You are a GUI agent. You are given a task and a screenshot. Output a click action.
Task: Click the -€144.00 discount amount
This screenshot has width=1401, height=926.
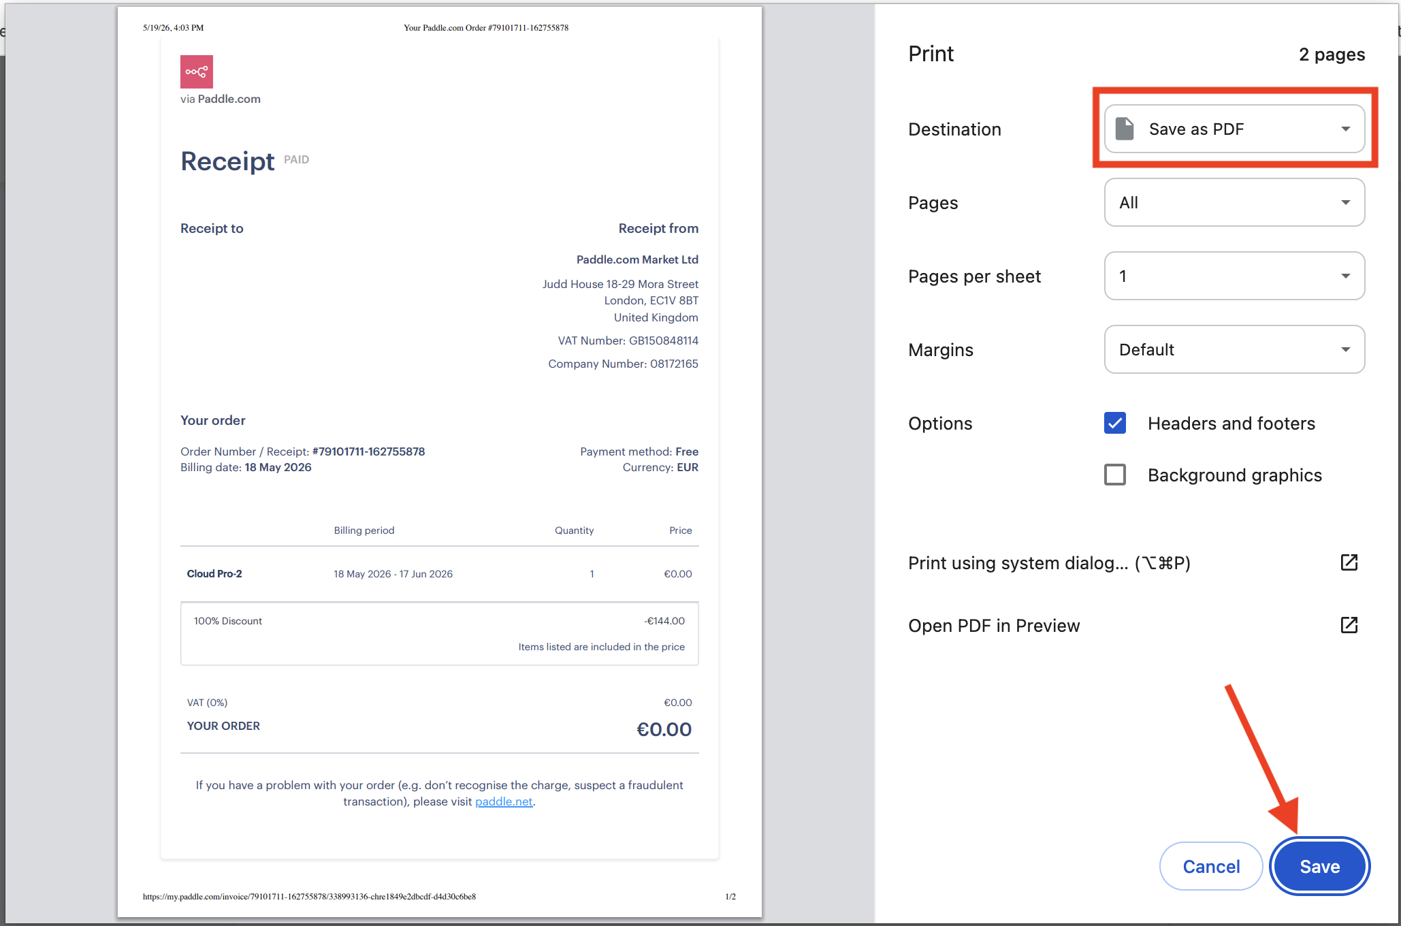[664, 621]
